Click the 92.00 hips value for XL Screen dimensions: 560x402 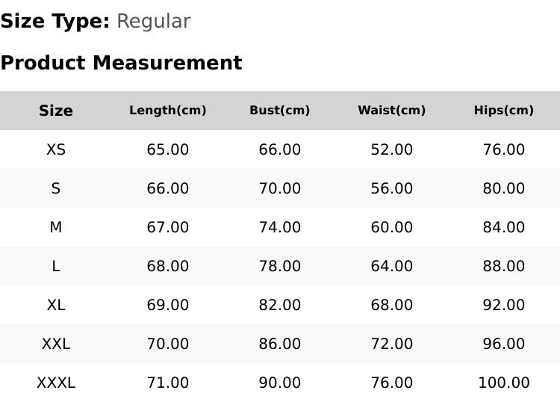[x=504, y=305]
